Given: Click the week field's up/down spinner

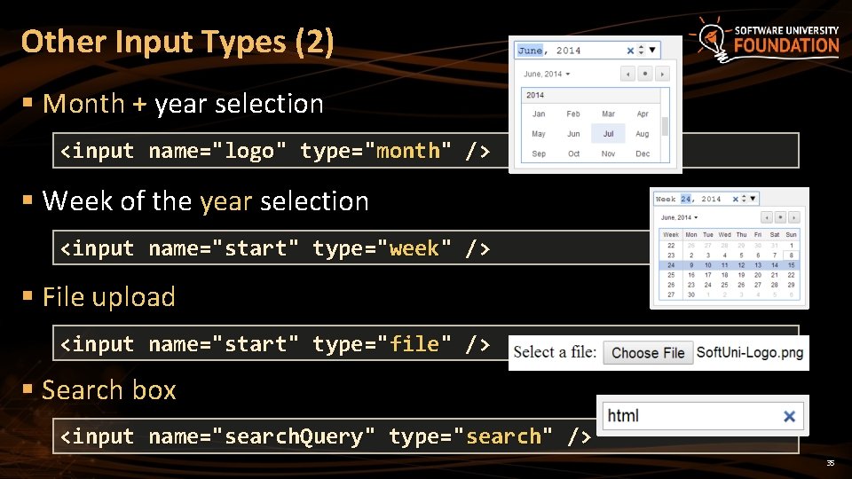Looking at the screenshot, I should pos(744,199).
